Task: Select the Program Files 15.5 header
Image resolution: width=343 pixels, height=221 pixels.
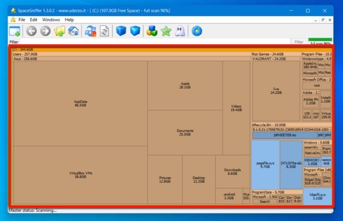Action: point(317,54)
